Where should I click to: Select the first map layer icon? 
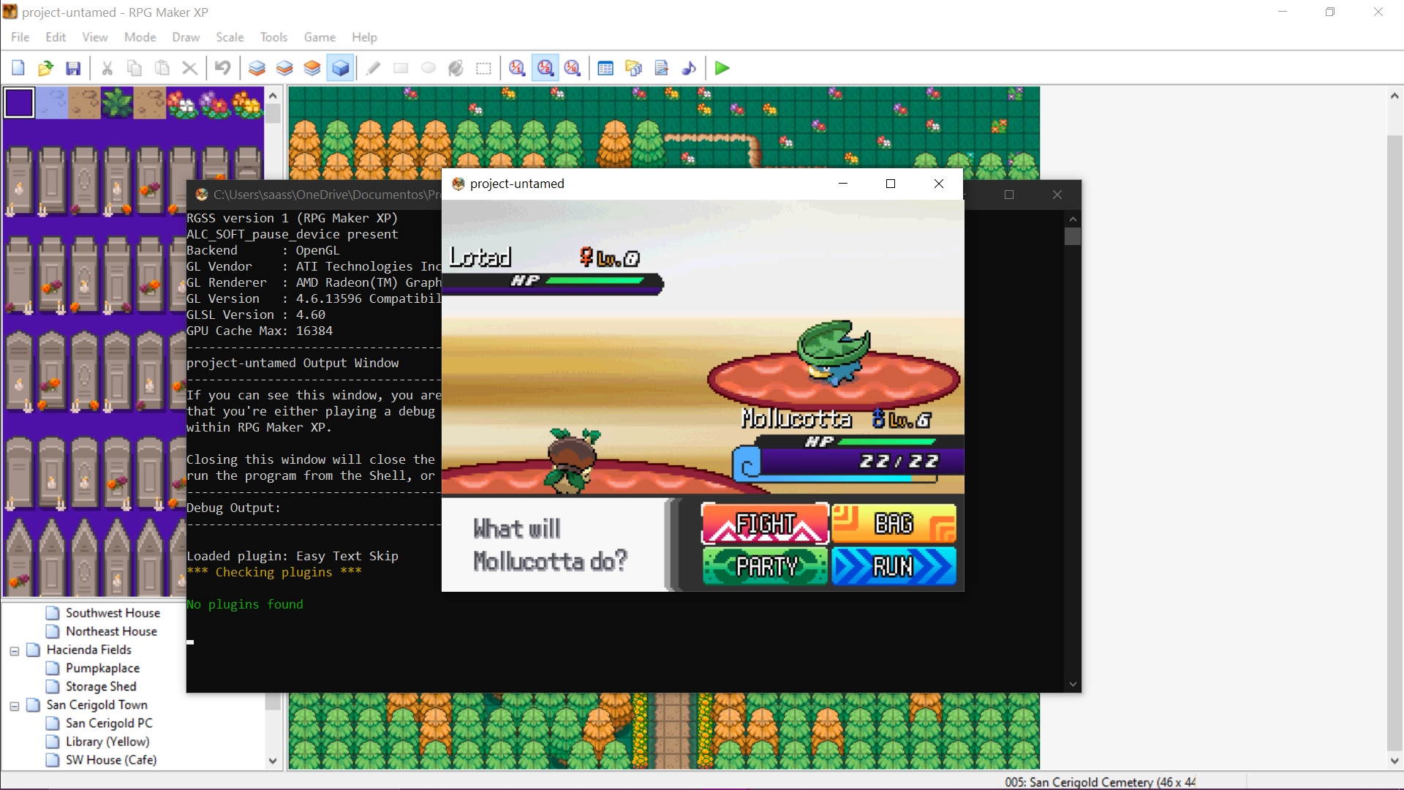(x=257, y=68)
